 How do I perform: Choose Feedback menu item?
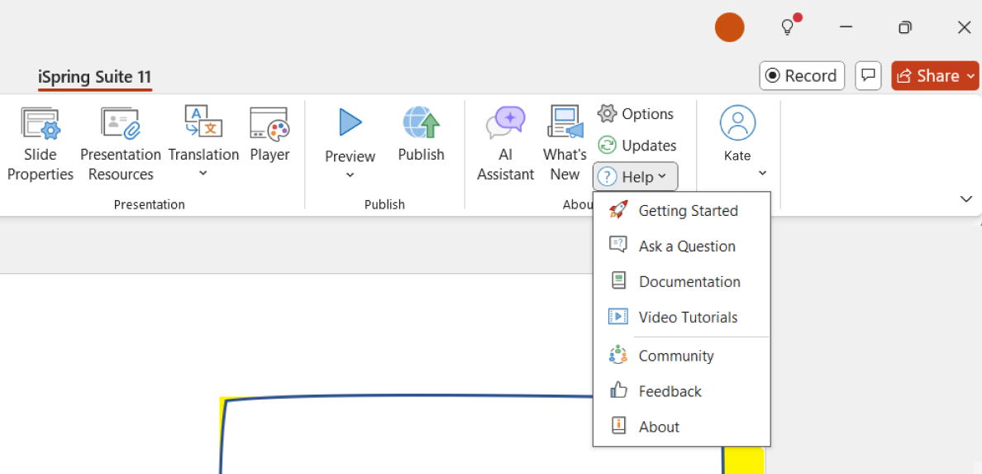coord(681,391)
